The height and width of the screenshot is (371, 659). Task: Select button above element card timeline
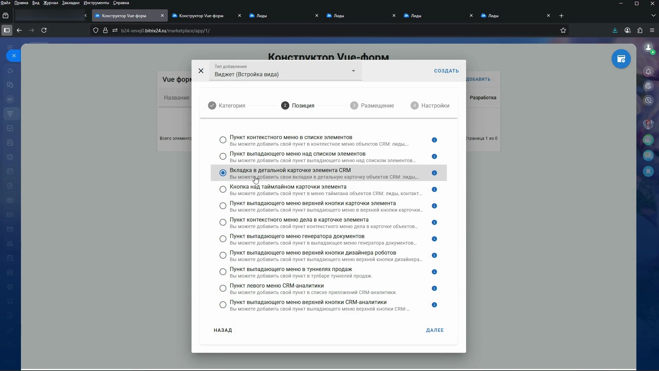click(x=223, y=189)
